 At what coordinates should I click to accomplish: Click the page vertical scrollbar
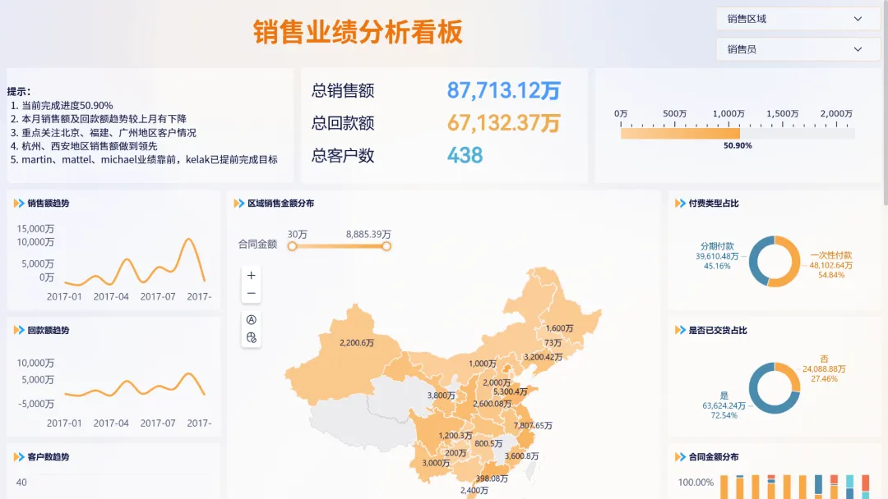(x=886, y=102)
